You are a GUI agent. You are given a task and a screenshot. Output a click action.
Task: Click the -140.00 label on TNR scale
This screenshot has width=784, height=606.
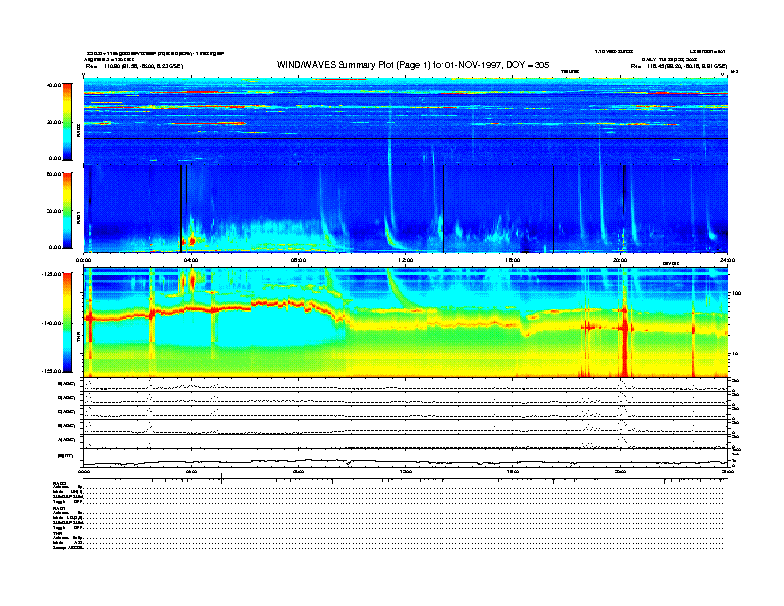[x=51, y=323]
